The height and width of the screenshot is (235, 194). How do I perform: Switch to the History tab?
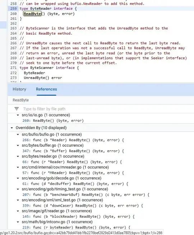(x=19, y=89)
